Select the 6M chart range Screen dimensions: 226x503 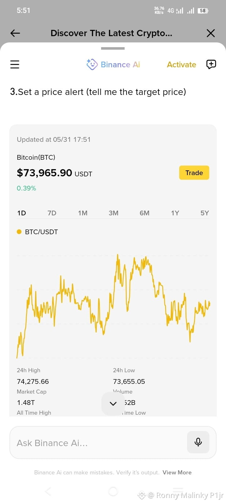pyautogui.click(x=144, y=213)
